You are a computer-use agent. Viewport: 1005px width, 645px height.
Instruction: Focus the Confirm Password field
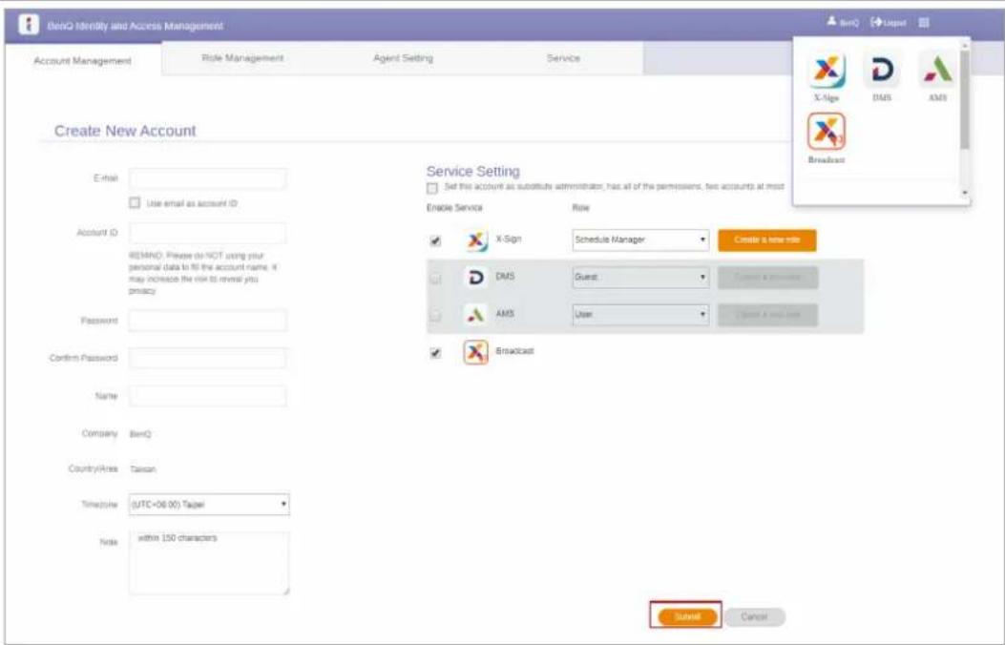208,358
